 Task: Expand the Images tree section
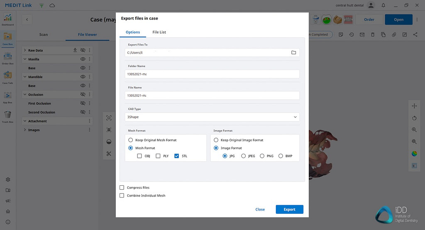25,130
